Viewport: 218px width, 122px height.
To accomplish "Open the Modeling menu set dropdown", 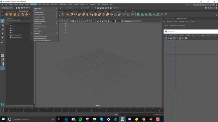I will pos(7,8).
